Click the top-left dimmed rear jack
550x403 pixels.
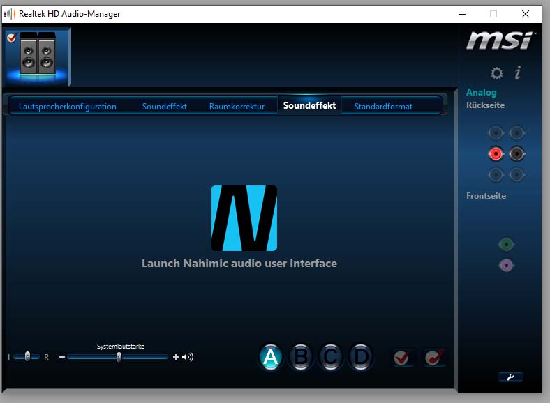coord(496,132)
